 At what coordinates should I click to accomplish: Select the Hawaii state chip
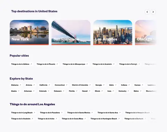[86, 91]
